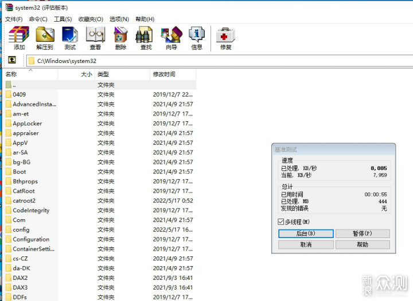Select the da-DK folder name
This screenshot has height=301, width=413.
click(22, 268)
